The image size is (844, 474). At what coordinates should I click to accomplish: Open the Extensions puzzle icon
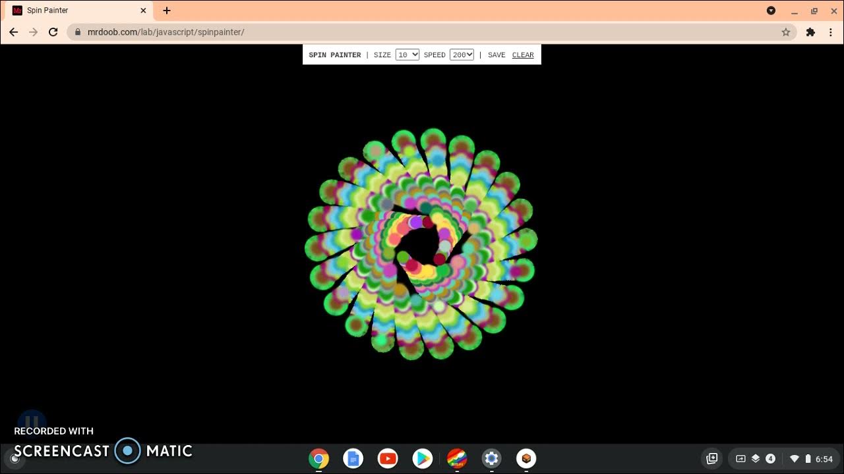pos(810,32)
